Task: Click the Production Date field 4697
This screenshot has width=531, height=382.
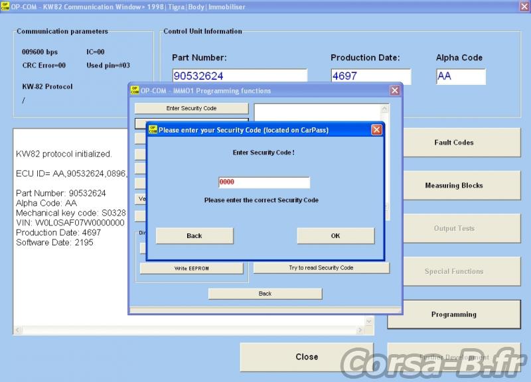Action: pyautogui.click(x=371, y=76)
